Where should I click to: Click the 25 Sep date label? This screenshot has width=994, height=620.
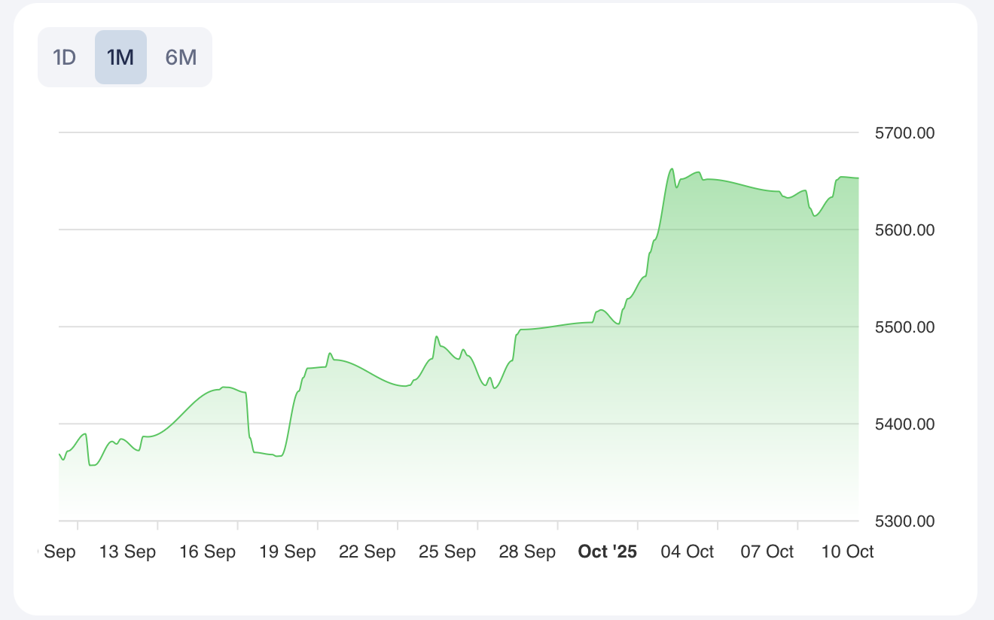(x=447, y=552)
